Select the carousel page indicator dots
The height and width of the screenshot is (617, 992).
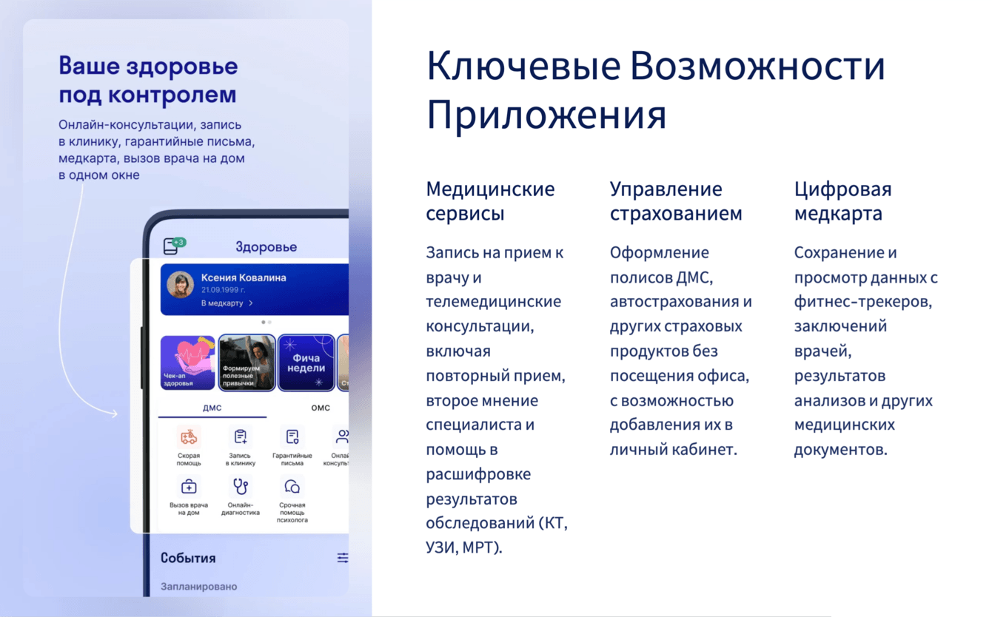click(267, 323)
